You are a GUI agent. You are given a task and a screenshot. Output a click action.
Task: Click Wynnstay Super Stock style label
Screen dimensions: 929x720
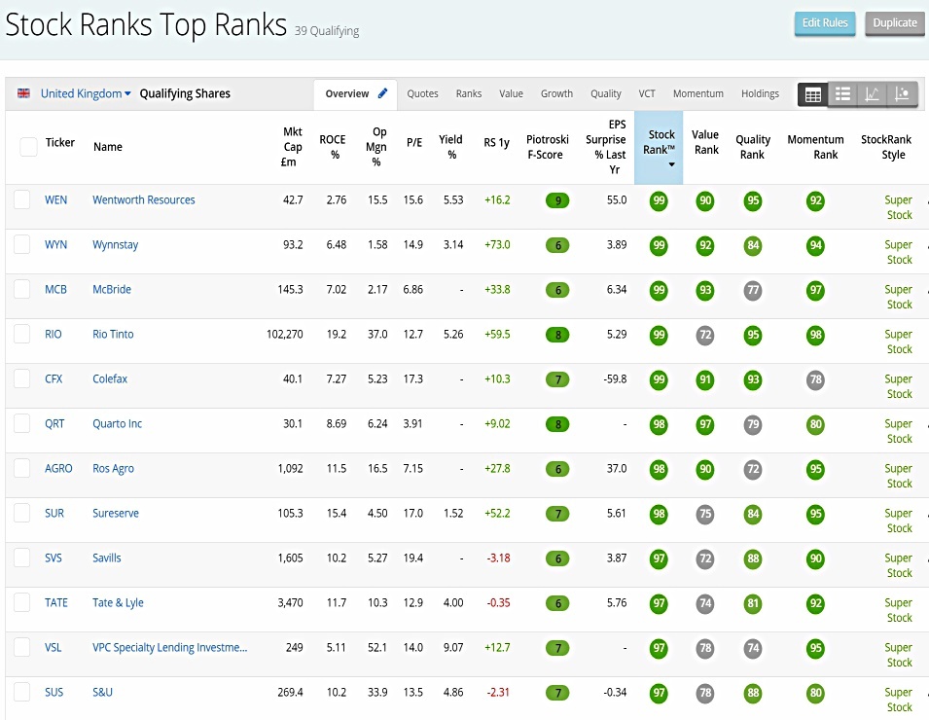899,252
